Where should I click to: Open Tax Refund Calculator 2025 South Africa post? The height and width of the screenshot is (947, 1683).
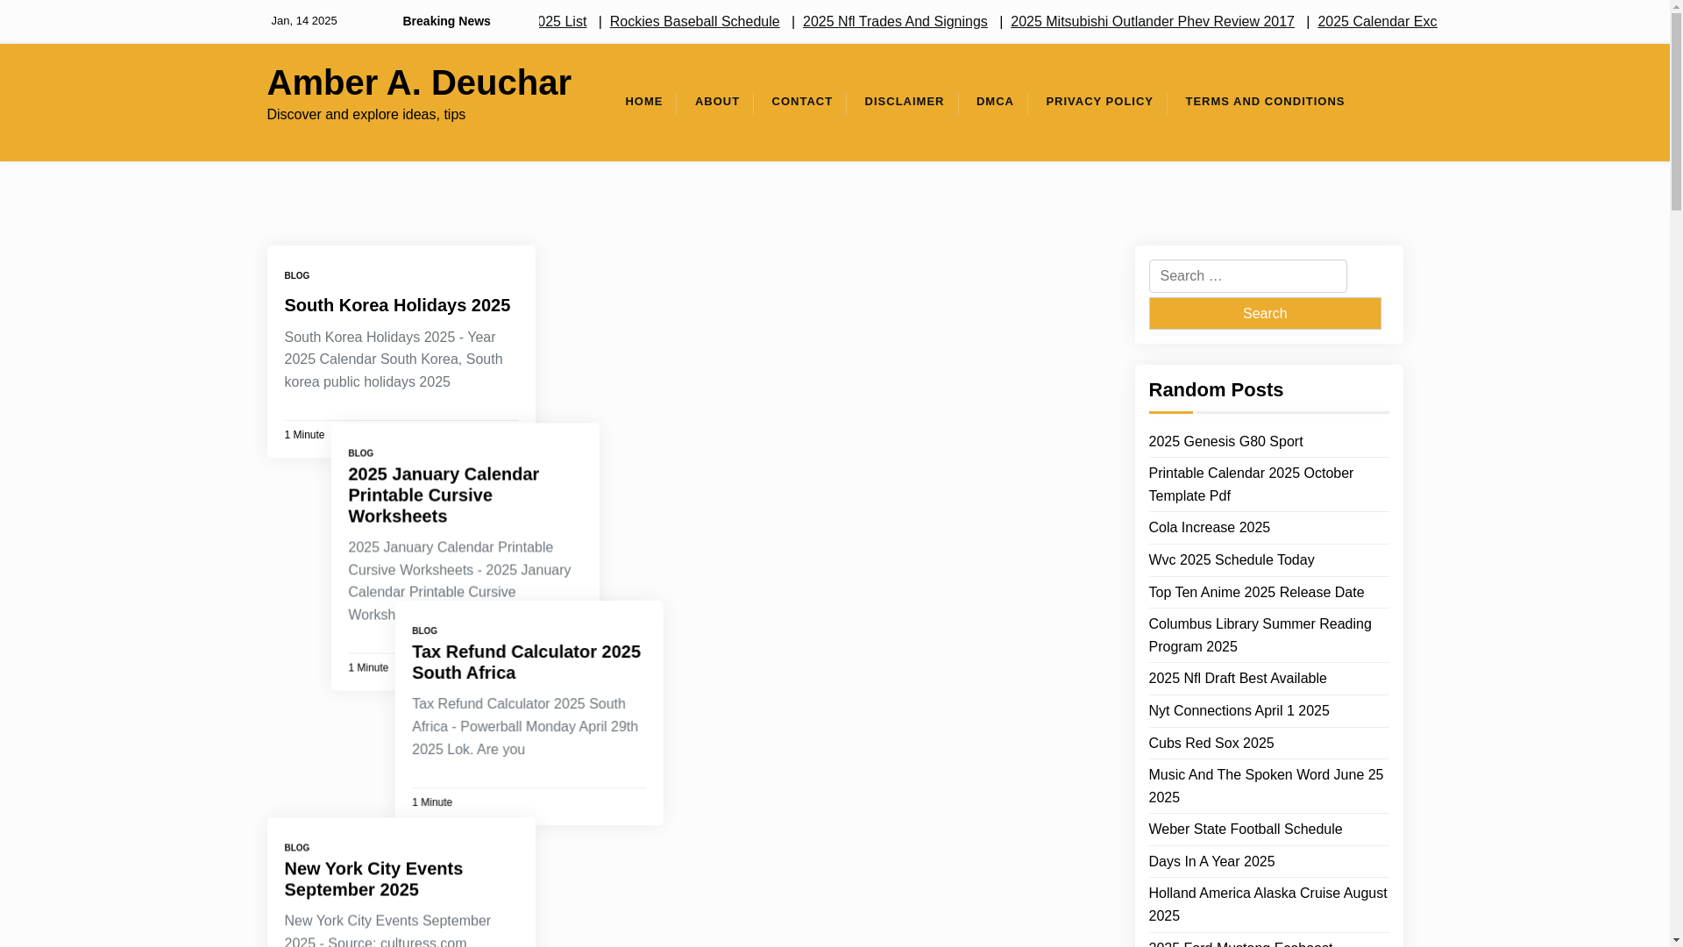526,662
